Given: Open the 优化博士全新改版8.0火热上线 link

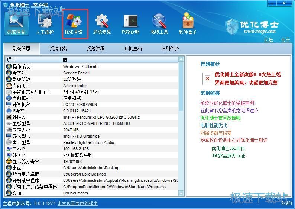Looking at the screenshot, I should point(248,74).
